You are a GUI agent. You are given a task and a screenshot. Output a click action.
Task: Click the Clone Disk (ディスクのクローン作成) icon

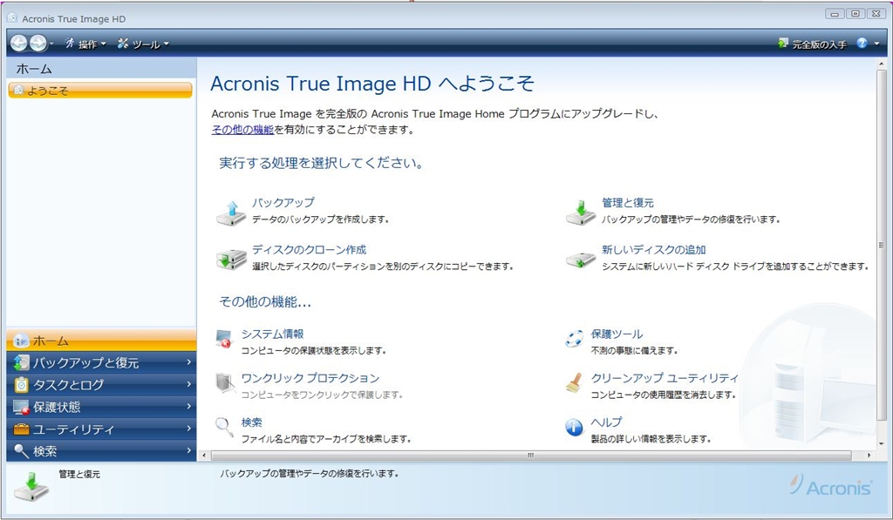click(x=231, y=260)
